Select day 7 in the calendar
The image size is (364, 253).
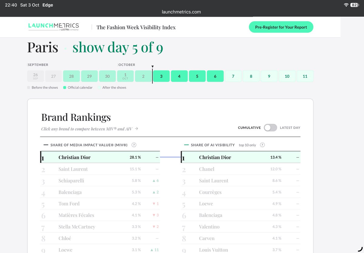pos(233,76)
